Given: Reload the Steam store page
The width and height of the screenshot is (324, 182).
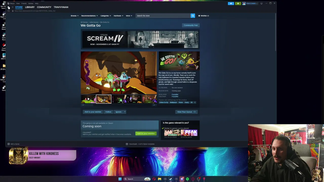Looking at the screenshot, I should (9, 11).
